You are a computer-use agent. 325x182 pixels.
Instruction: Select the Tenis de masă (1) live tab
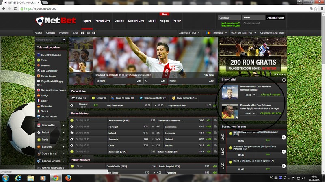122,98
